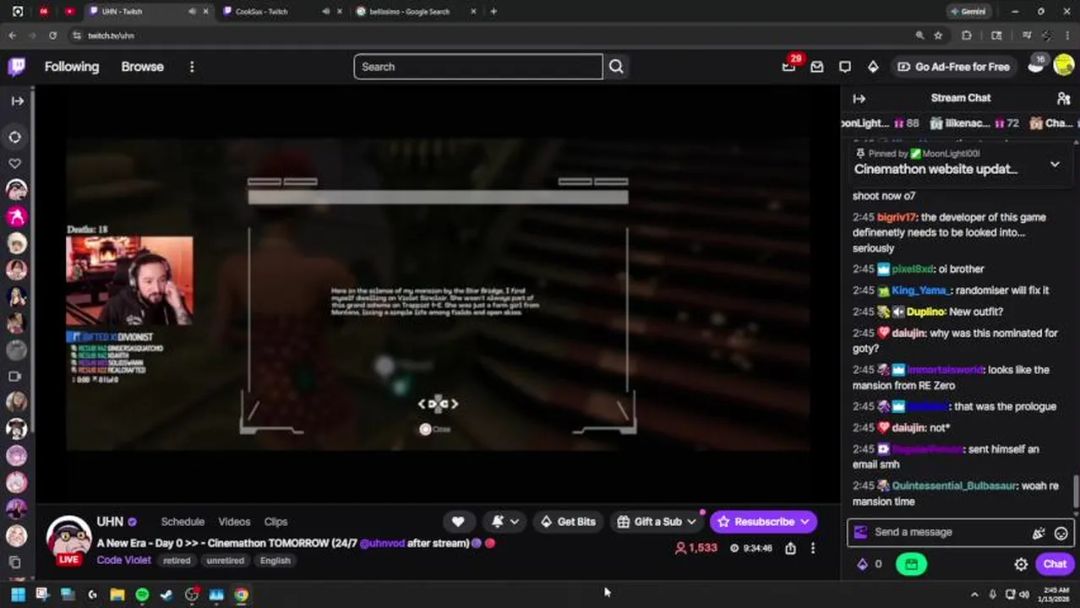Open File Explorer from the taskbar
This screenshot has width=1080, height=608.
[117, 594]
